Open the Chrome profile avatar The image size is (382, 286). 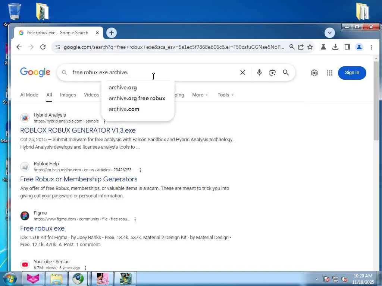coord(359,47)
